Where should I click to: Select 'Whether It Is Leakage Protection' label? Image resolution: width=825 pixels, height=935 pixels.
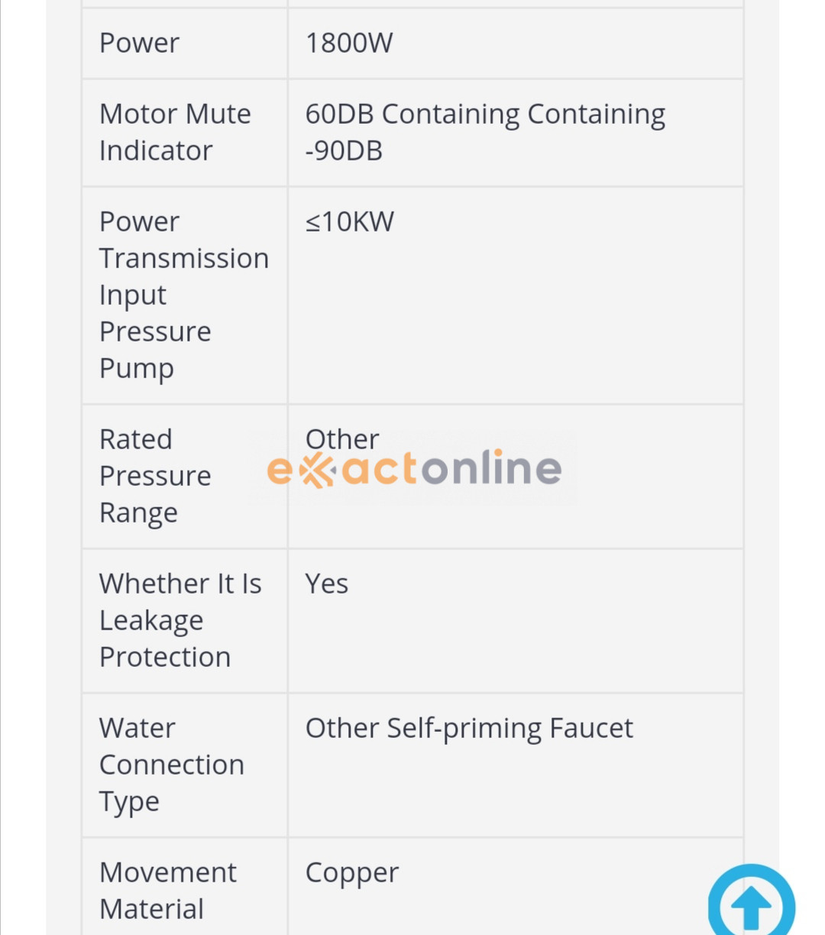(x=180, y=620)
